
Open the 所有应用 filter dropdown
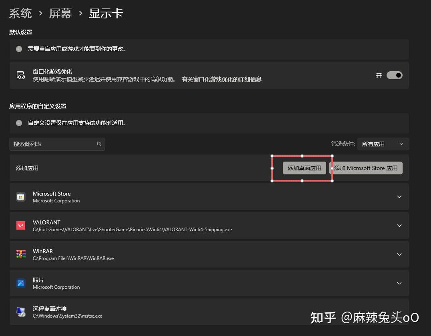[383, 144]
